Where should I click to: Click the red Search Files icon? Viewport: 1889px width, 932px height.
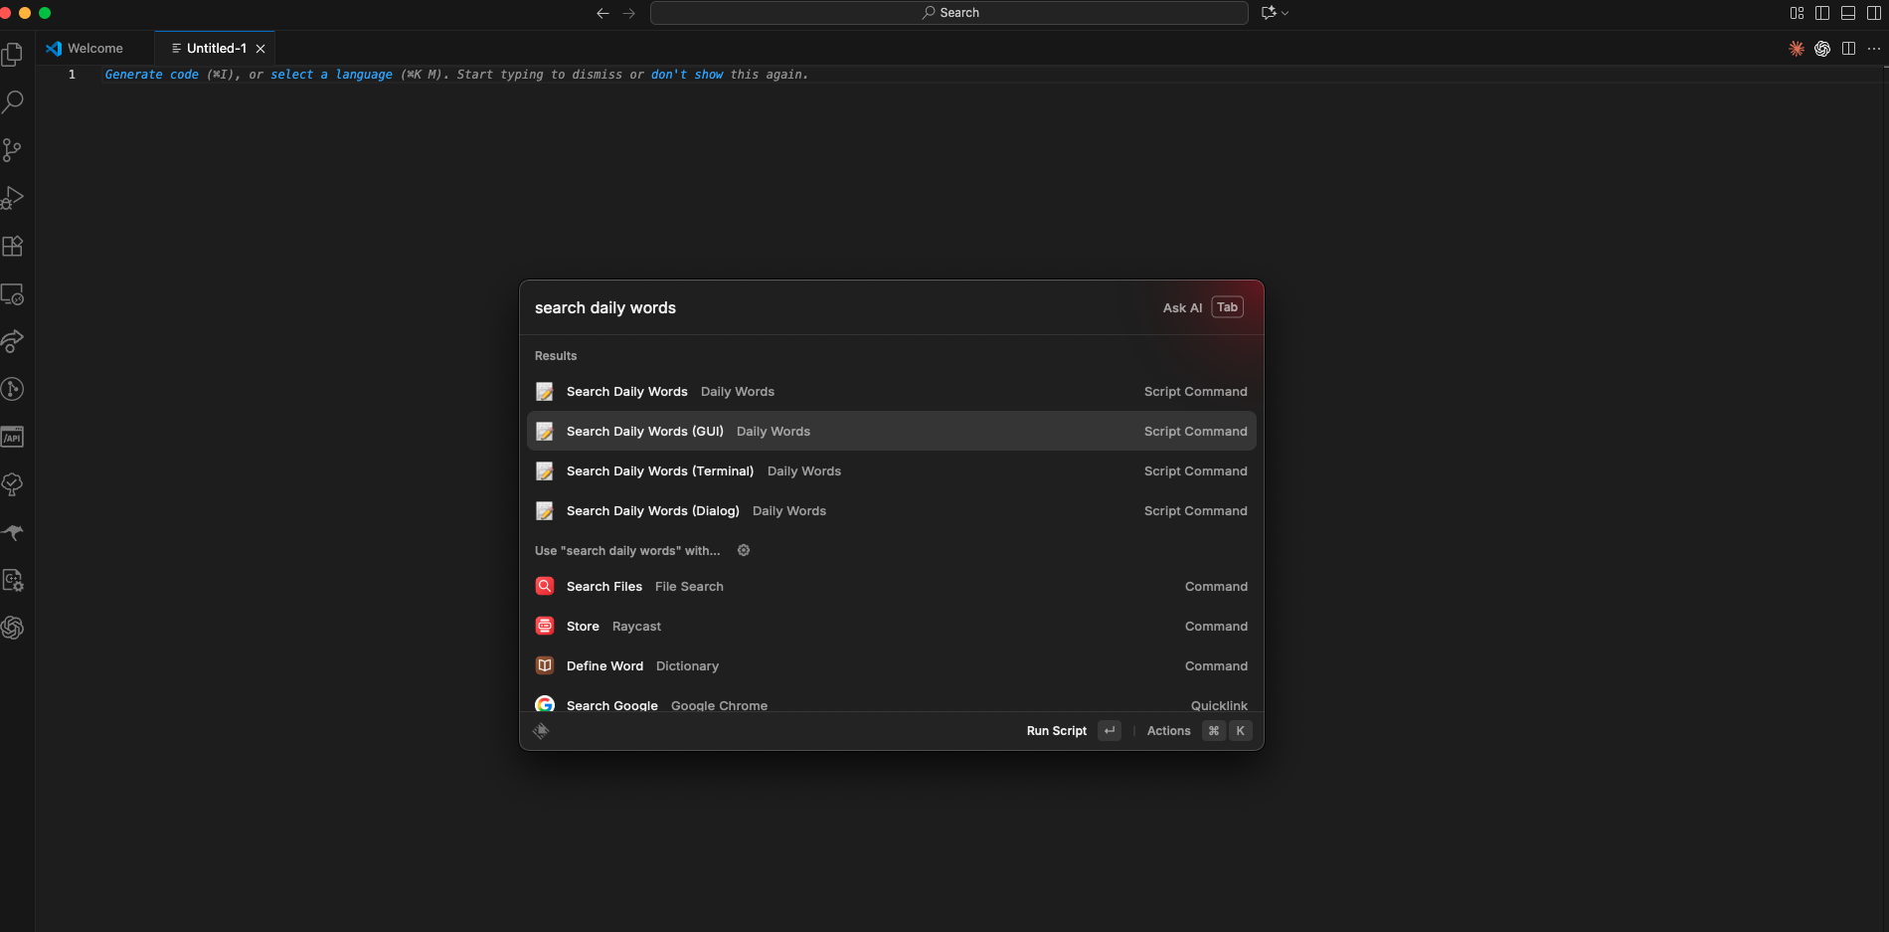(545, 587)
